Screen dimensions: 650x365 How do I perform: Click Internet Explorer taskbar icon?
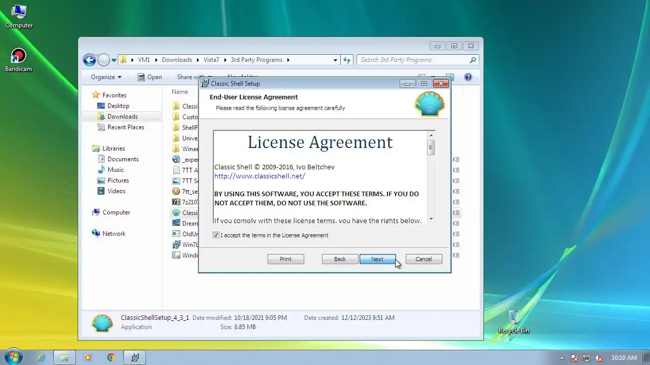[41, 357]
